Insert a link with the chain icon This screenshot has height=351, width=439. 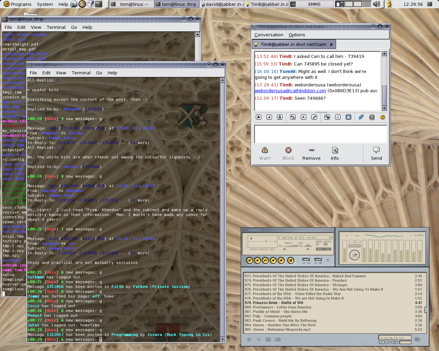[x=361, y=117]
